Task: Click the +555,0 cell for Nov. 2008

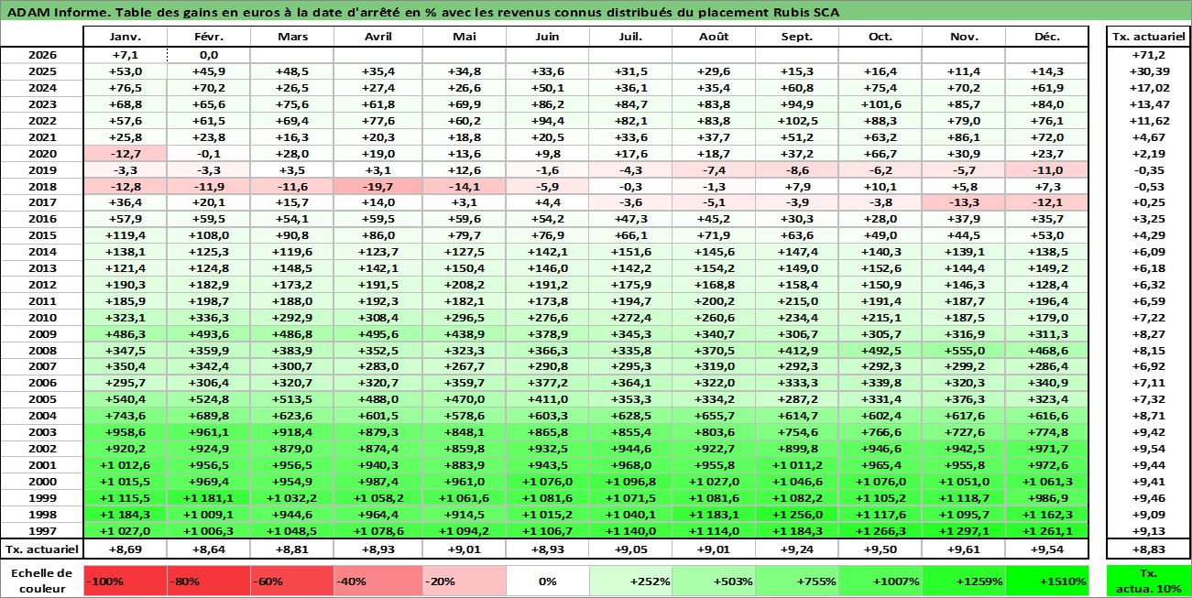Action: point(964,352)
